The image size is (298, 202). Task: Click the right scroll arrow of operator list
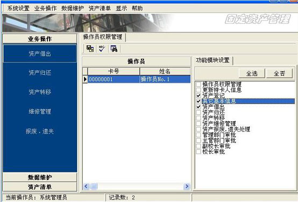click(x=187, y=186)
